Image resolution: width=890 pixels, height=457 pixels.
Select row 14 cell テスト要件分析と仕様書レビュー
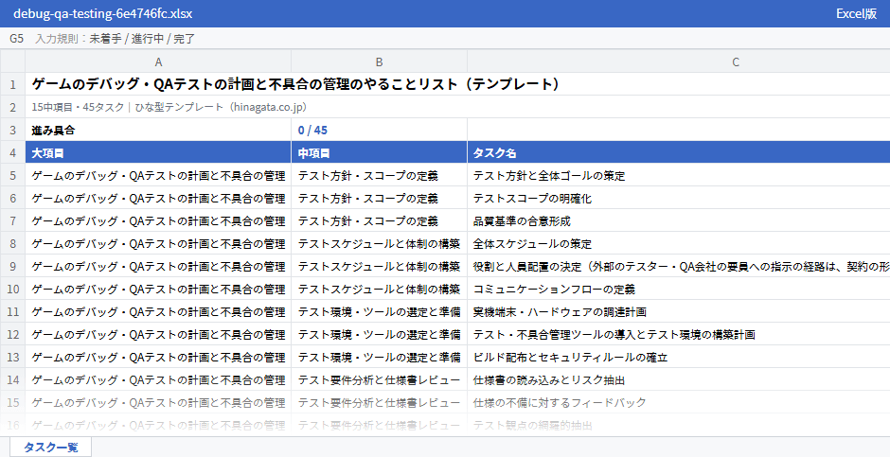click(379, 379)
